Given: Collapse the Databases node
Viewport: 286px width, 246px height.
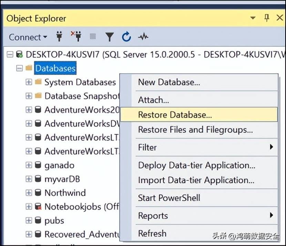Looking at the screenshot, I should point(19,68).
